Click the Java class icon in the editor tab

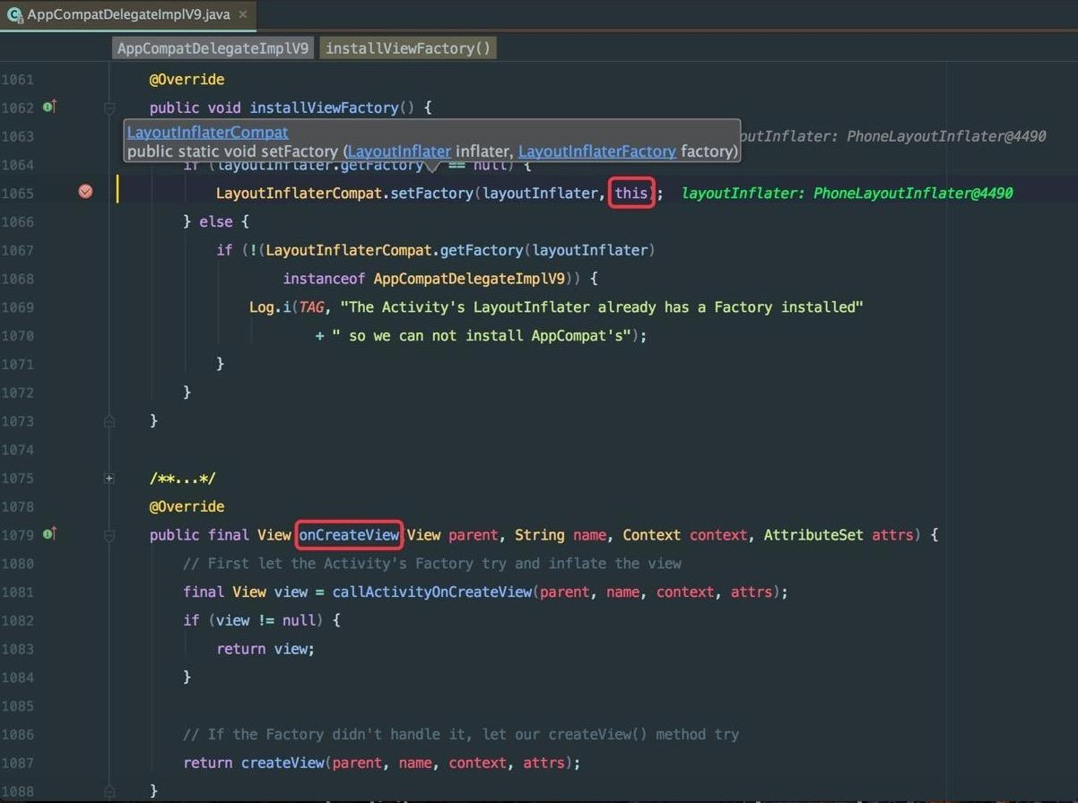click(13, 14)
